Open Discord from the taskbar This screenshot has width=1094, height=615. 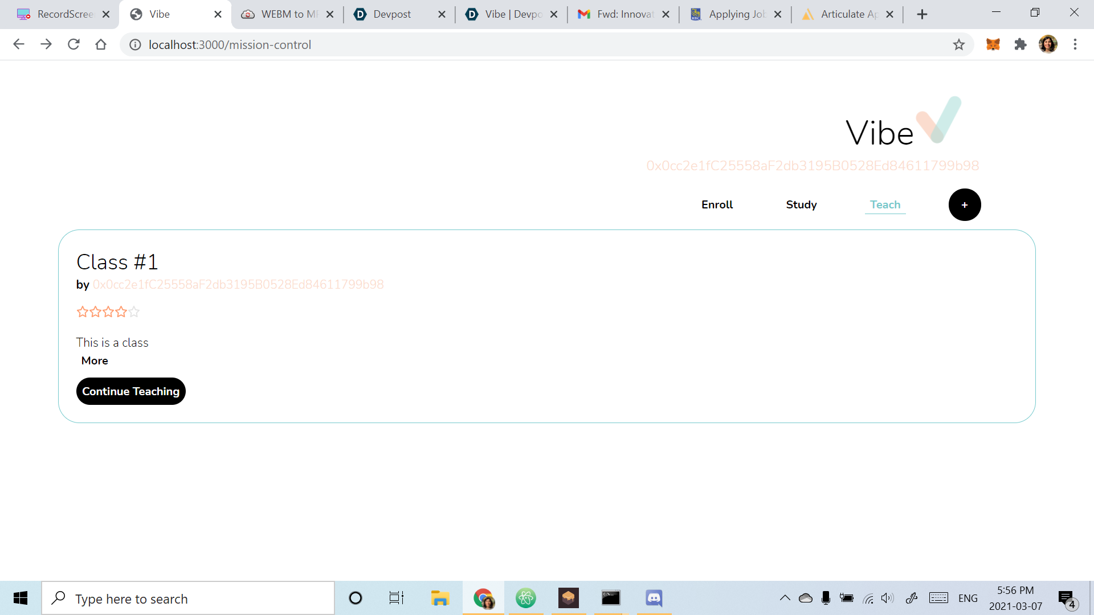pyautogui.click(x=654, y=598)
